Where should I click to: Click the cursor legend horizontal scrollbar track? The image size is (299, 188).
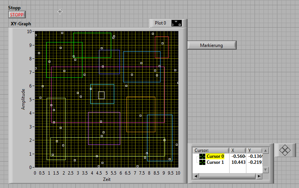pyautogui.click(x=227, y=176)
